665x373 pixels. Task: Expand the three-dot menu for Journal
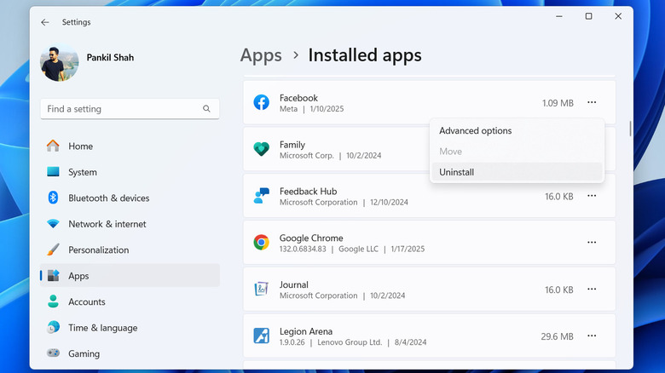(591, 290)
